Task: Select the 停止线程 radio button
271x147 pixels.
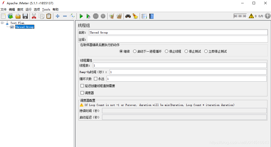Action: pos(166,51)
